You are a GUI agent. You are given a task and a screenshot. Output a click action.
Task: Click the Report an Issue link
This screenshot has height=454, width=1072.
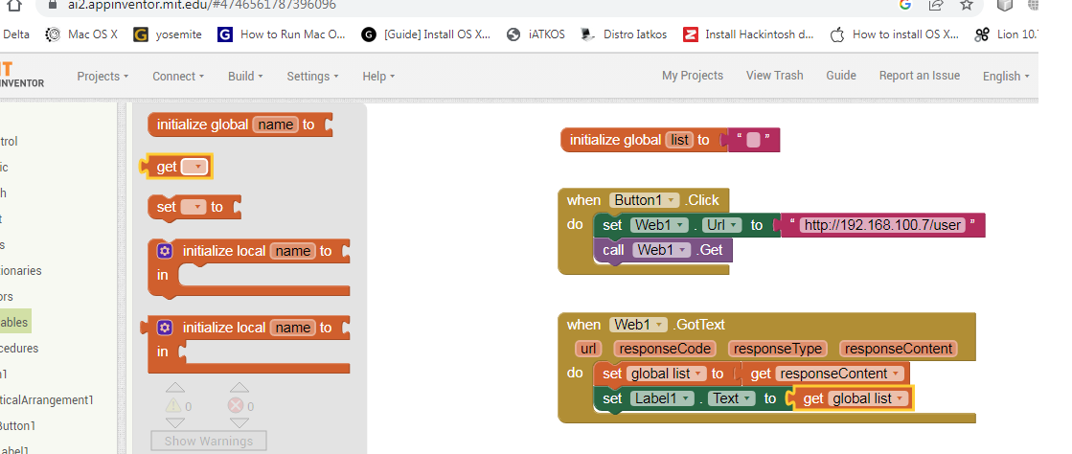[x=919, y=76]
